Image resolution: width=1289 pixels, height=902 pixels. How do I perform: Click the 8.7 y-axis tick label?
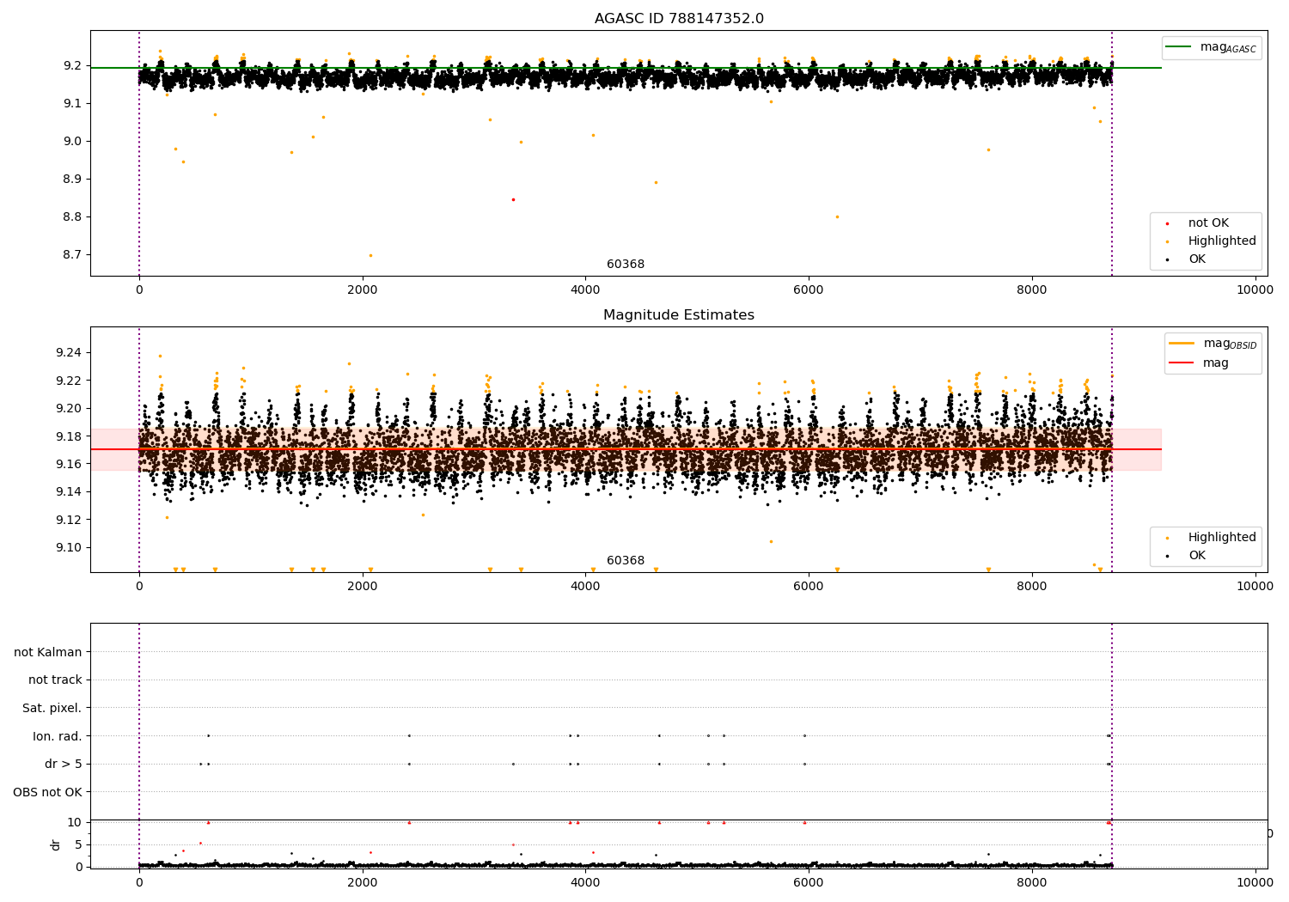pyautogui.click(x=74, y=255)
